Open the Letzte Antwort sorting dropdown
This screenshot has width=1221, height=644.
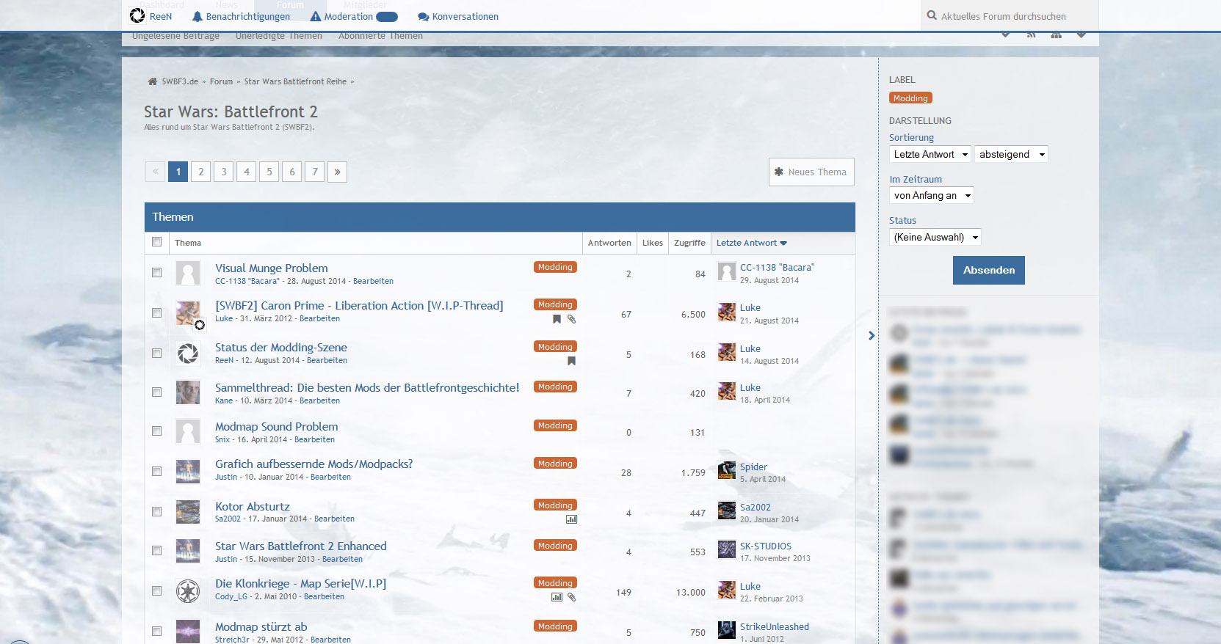coord(930,154)
